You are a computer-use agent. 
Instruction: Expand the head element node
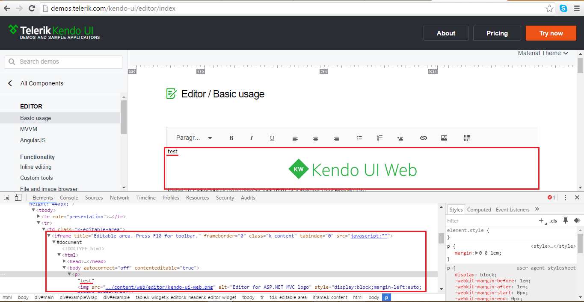click(65, 261)
